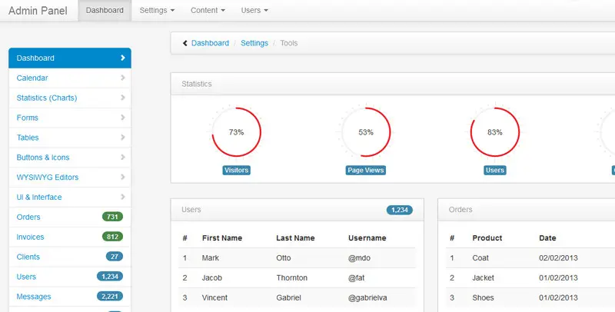Screen dimensions: 615x312
Task: Click the Users label under the 83% gauge
Action: pyautogui.click(x=495, y=170)
